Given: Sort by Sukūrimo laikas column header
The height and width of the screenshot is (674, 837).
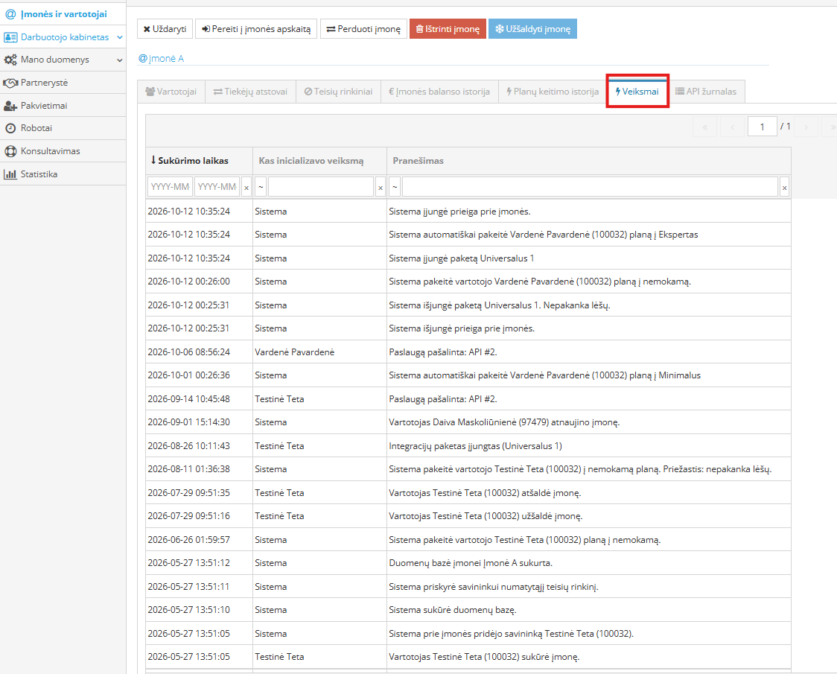Looking at the screenshot, I should point(199,161).
